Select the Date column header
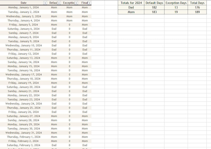This screenshot has height=149, width=211. 24,3
